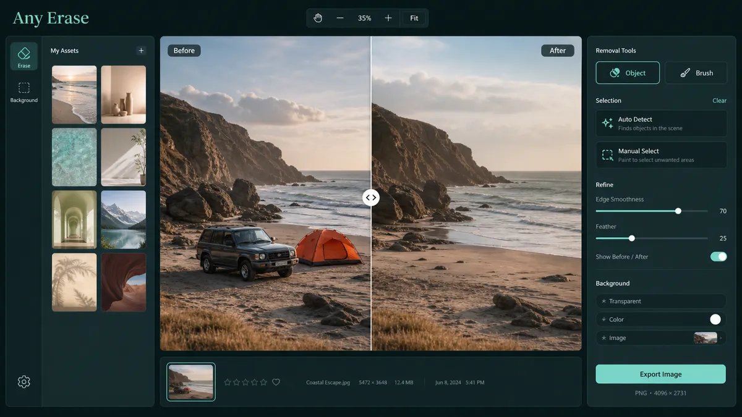This screenshot has height=417, width=742.
Task: Click the Edge Smoothness value 70
Action: [x=723, y=211]
